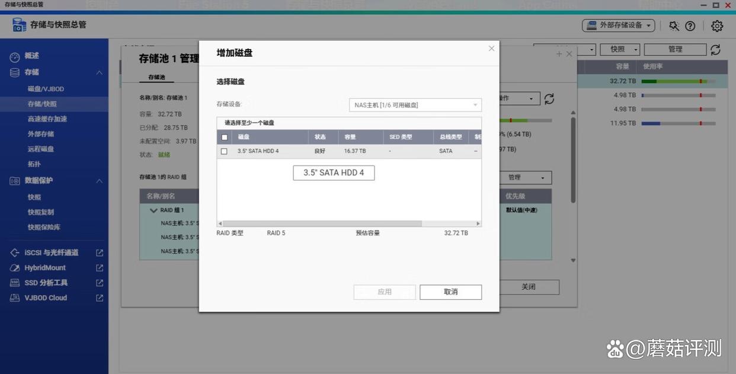
Task: Open 概述 in the sidebar
Action: point(31,56)
